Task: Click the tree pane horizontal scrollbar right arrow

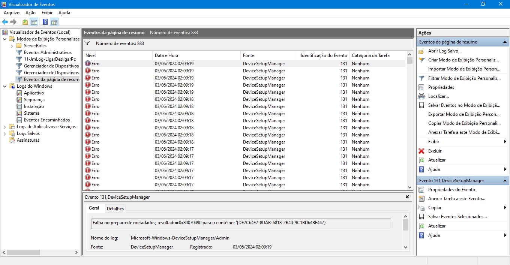Action: coord(77,253)
